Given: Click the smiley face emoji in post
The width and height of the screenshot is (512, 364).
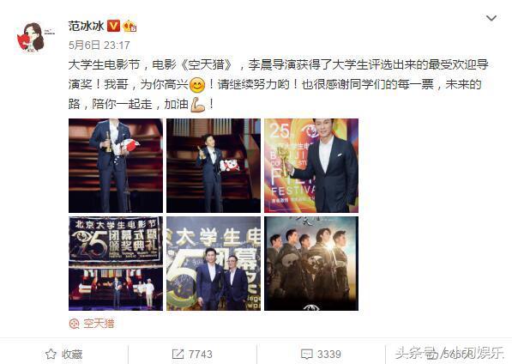Looking at the screenshot, I should click(197, 85).
